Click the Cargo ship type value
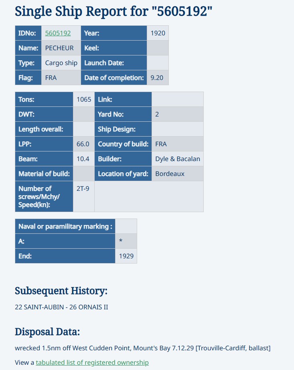The width and height of the screenshot is (294, 370). [61, 63]
